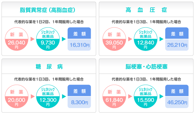Select the 差額 8,300円 box
The image size is (195, 114).
(79, 97)
